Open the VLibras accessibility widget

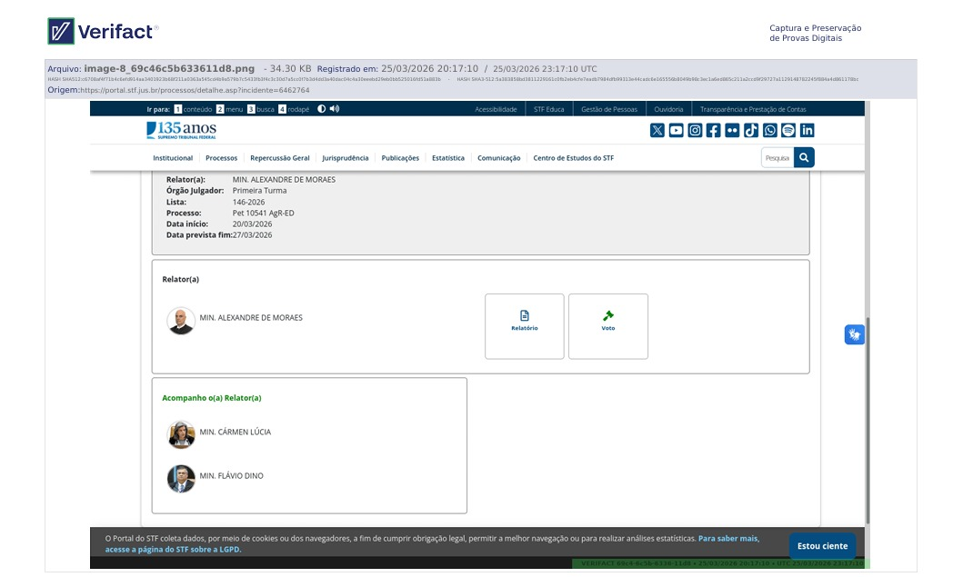(854, 334)
